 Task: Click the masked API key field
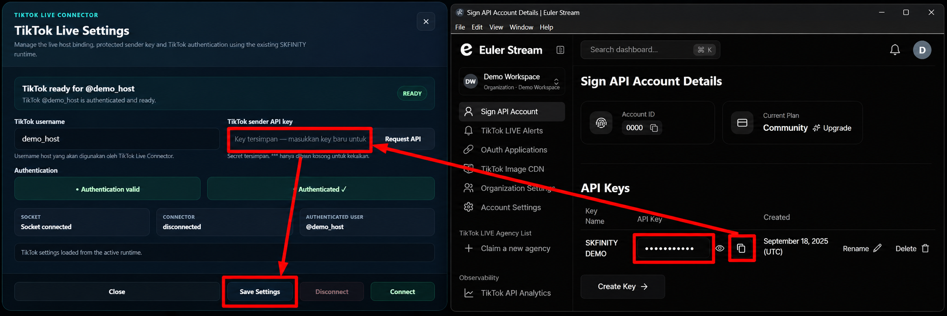coord(673,248)
